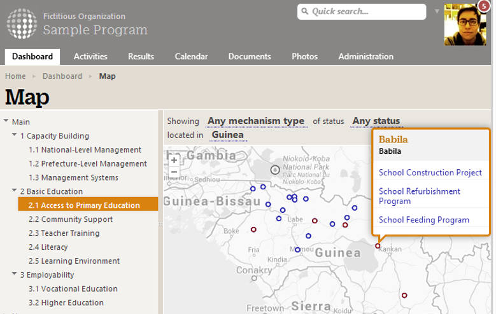Collapse the Main tree node
This screenshot has width=496, height=314.
(6, 121)
